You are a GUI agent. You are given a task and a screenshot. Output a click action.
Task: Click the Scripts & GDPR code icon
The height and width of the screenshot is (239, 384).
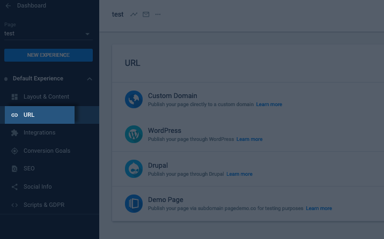[14, 205]
